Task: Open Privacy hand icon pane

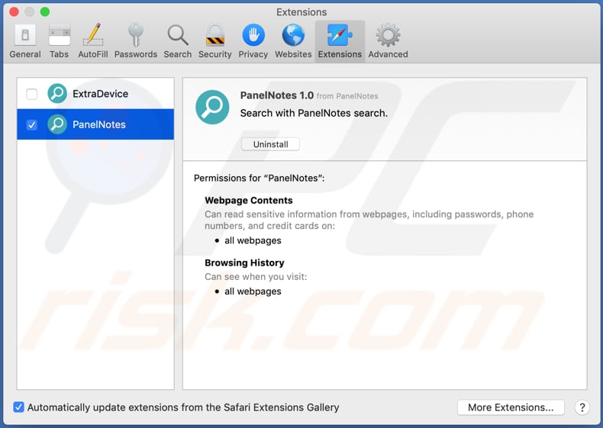Action: coord(253,41)
